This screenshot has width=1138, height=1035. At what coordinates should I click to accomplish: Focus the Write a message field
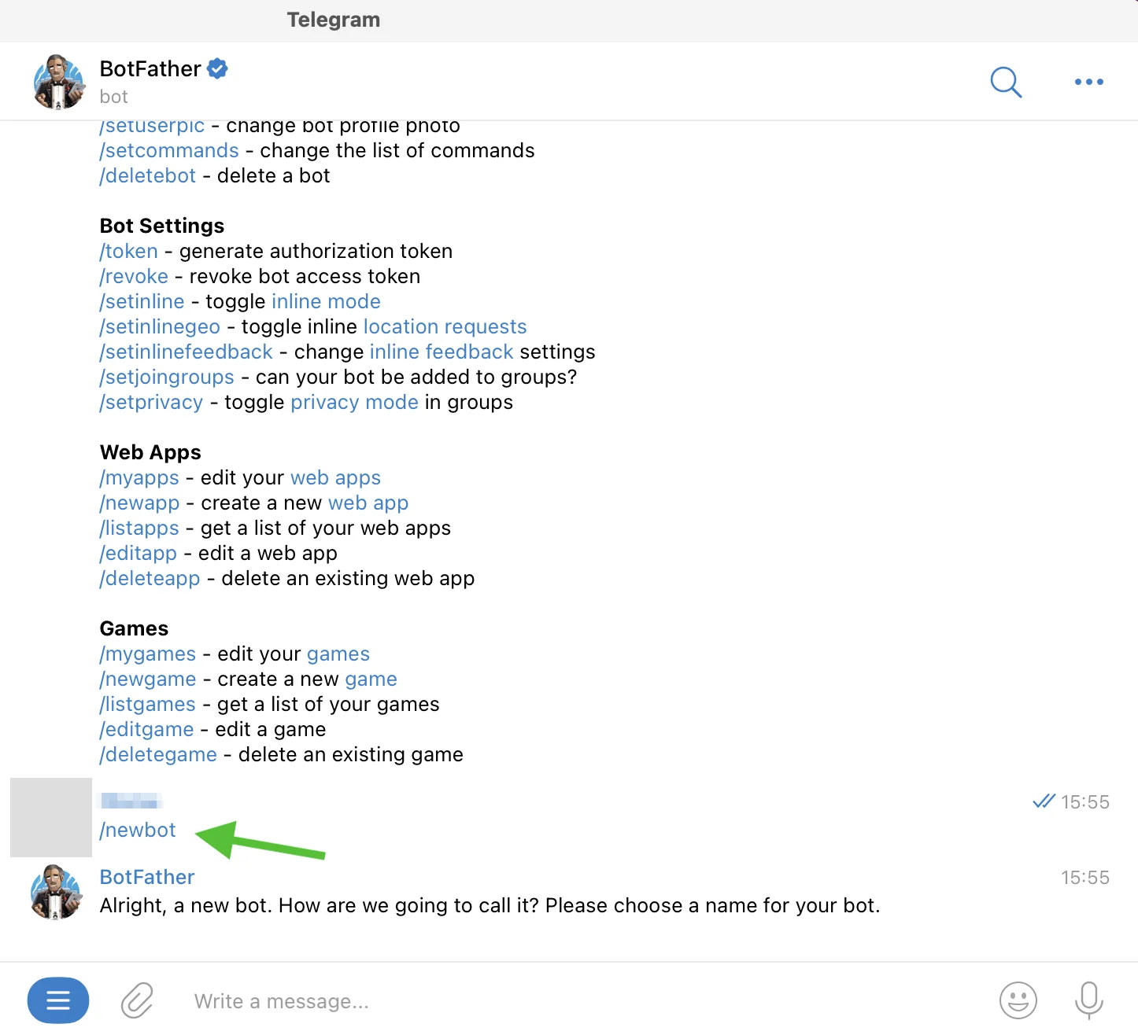point(281,1001)
